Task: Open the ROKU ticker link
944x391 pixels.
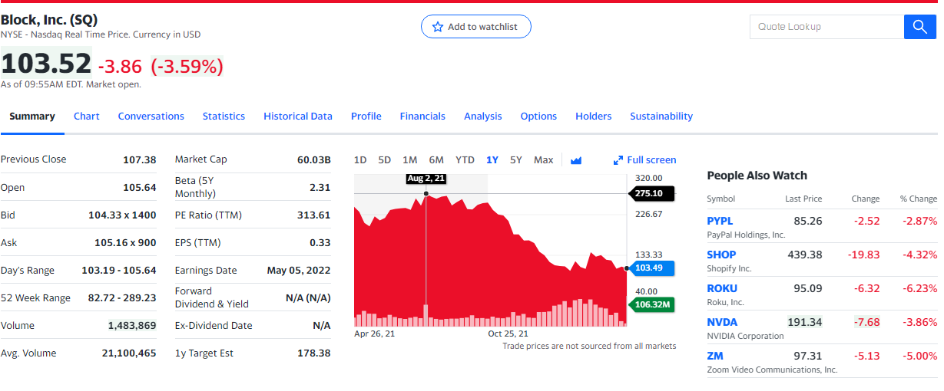Action: coord(722,288)
